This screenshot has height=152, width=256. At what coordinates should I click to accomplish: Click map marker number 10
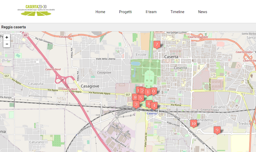click(x=193, y=124)
